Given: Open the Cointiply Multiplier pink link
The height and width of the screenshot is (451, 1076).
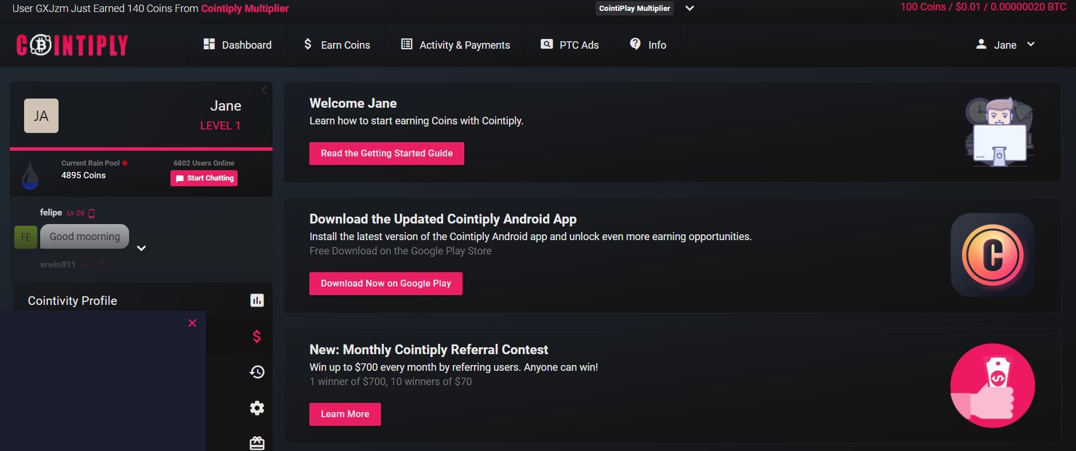Looking at the screenshot, I should [245, 9].
